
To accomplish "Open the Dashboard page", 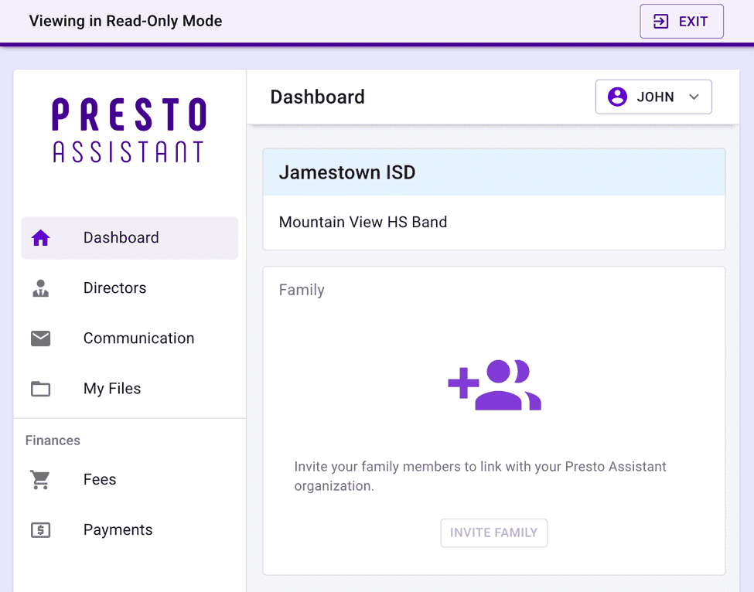I will pyautogui.click(x=121, y=238).
